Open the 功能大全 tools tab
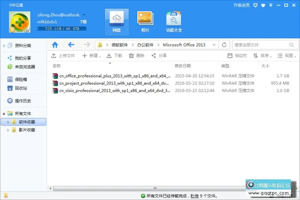 (x=174, y=22)
